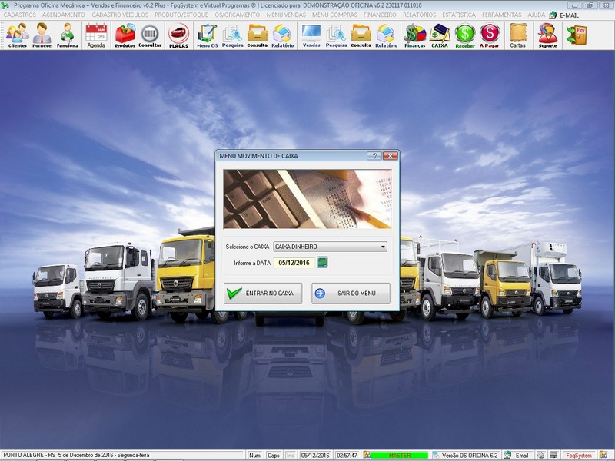Click the SAIR DO MENU button
The image size is (615, 461).
351,294
